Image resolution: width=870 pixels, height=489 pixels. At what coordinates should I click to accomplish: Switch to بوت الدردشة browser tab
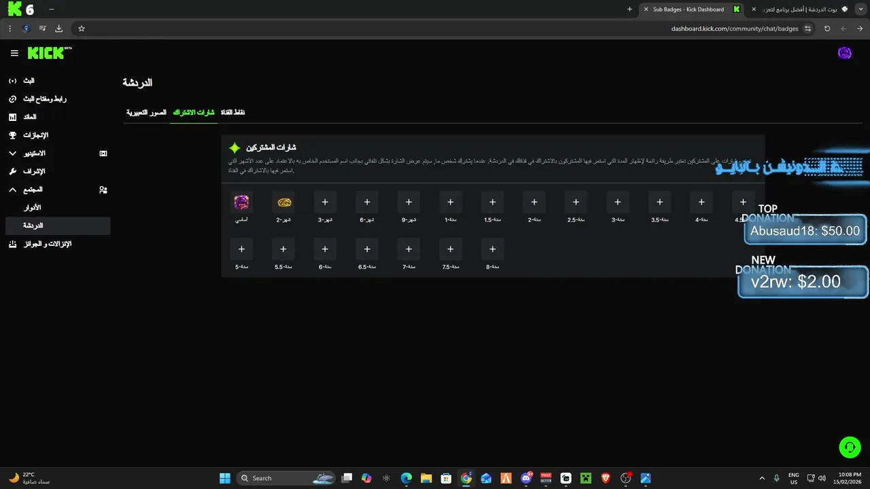click(801, 10)
